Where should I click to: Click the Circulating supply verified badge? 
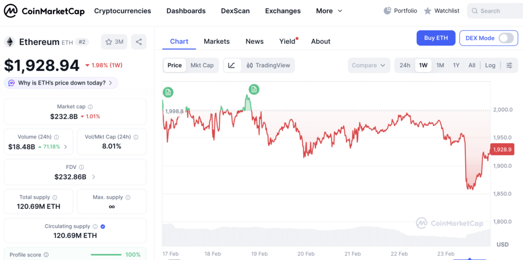pyautogui.click(x=103, y=226)
